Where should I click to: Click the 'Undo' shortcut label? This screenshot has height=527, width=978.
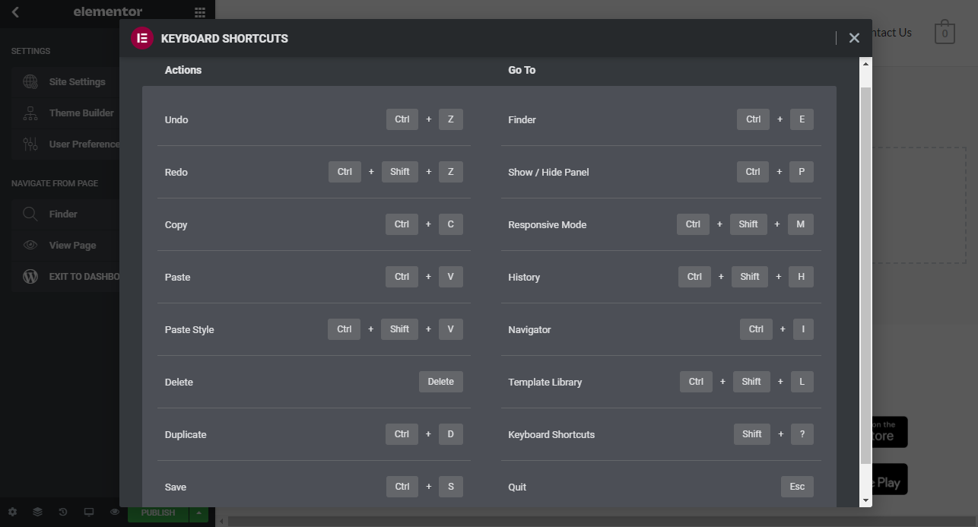(176, 119)
